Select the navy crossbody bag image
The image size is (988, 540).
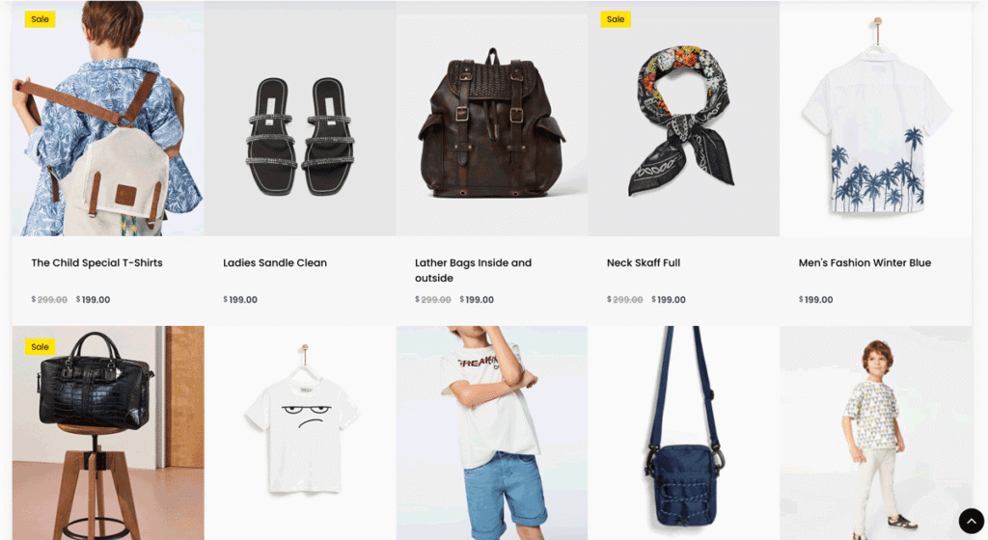(684, 433)
